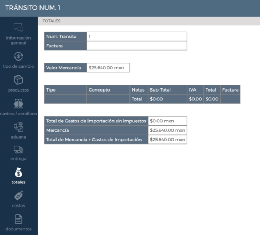Image resolution: width=260 pixels, height=235 pixels.
Task: Select the entrega delivery truck icon
Action: (18, 150)
